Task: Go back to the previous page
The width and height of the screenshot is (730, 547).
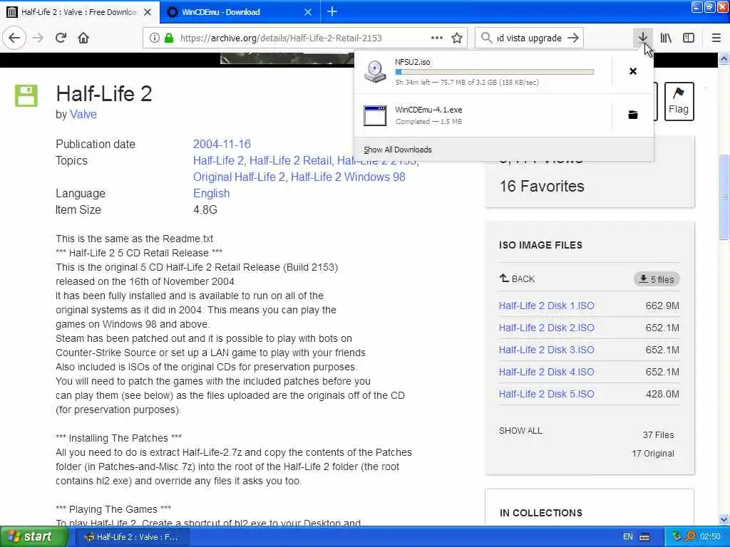Action: [x=14, y=38]
